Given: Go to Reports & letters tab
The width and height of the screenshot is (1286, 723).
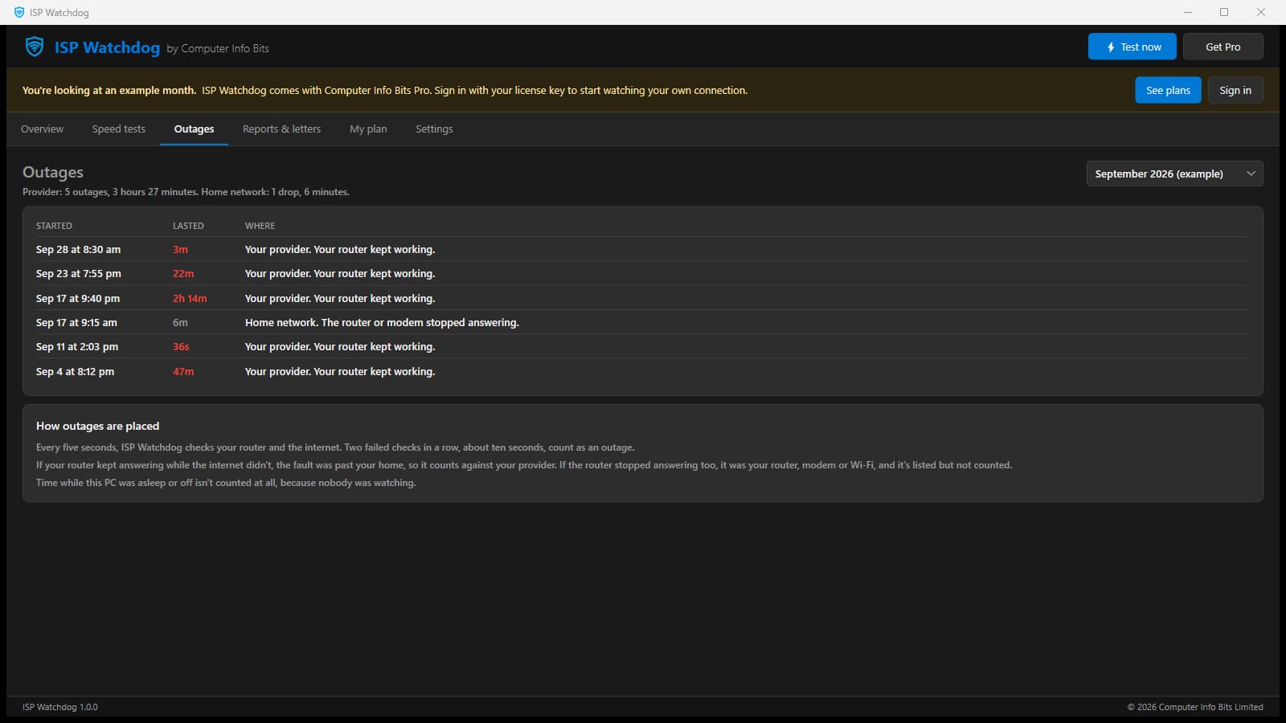Looking at the screenshot, I should point(281,129).
